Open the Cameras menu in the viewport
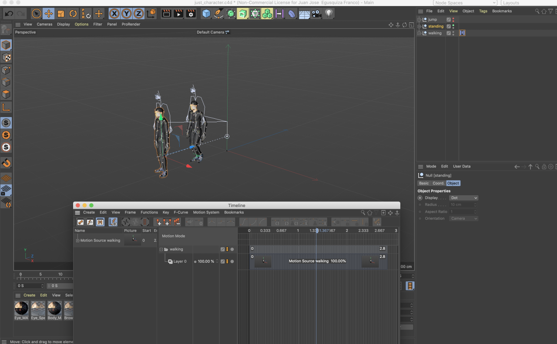 [44, 24]
